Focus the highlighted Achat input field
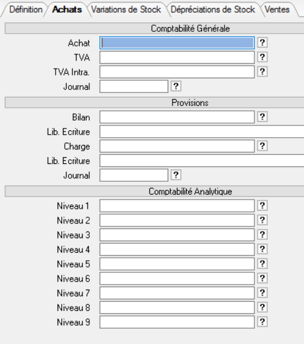Screen dimensions: 304x344 (x=177, y=43)
